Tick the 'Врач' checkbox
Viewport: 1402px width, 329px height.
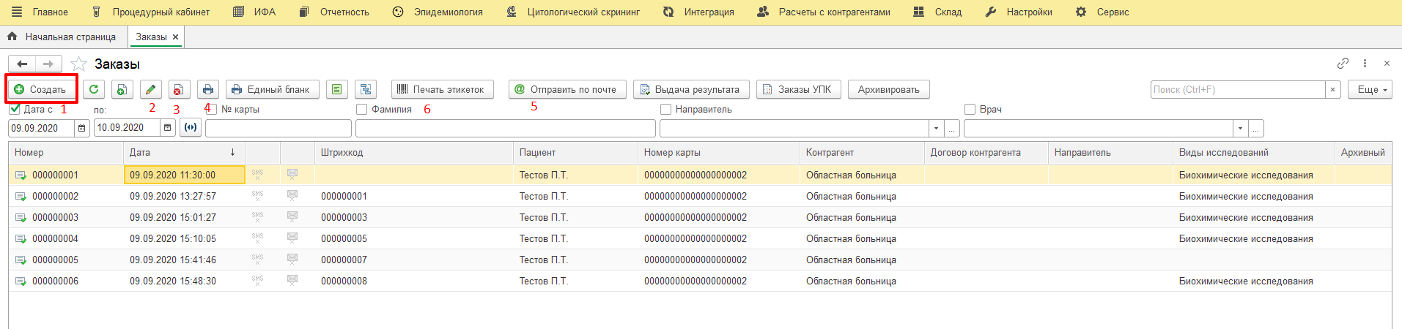point(970,109)
